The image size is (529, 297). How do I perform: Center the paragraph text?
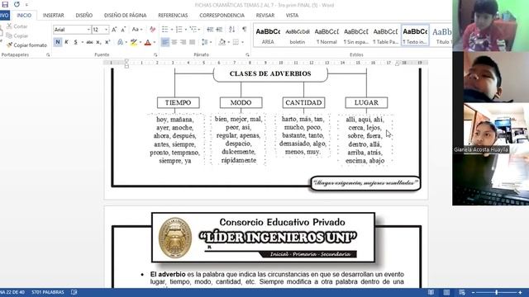pyautogui.click(x=174, y=42)
